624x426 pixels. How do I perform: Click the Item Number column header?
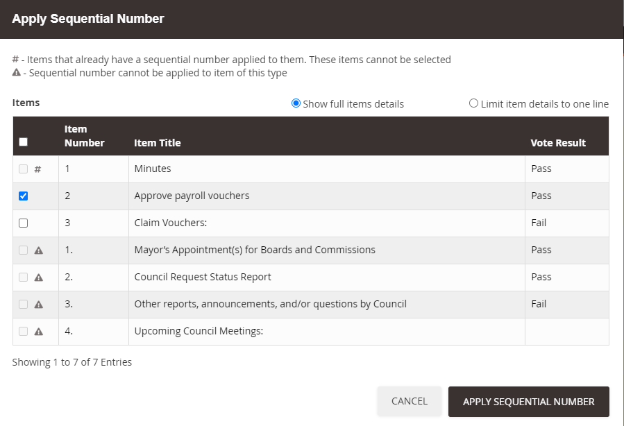(x=85, y=136)
